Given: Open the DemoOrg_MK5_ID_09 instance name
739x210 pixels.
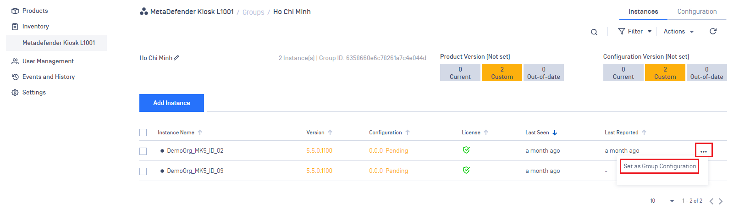Looking at the screenshot, I should click(195, 171).
